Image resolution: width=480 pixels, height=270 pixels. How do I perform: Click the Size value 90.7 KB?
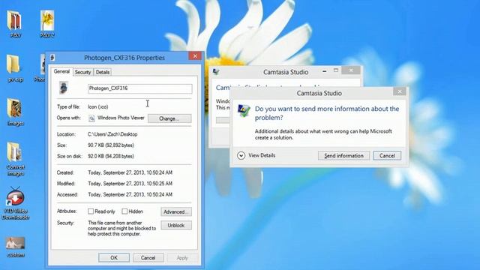click(111, 145)
